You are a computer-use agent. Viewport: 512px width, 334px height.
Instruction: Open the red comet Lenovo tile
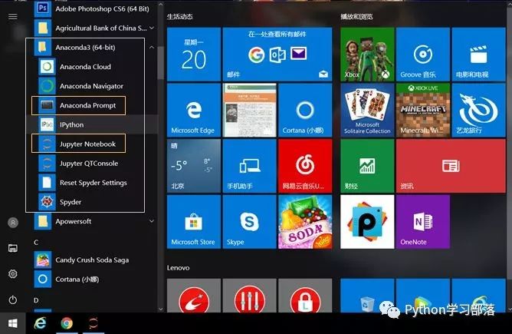194,296
